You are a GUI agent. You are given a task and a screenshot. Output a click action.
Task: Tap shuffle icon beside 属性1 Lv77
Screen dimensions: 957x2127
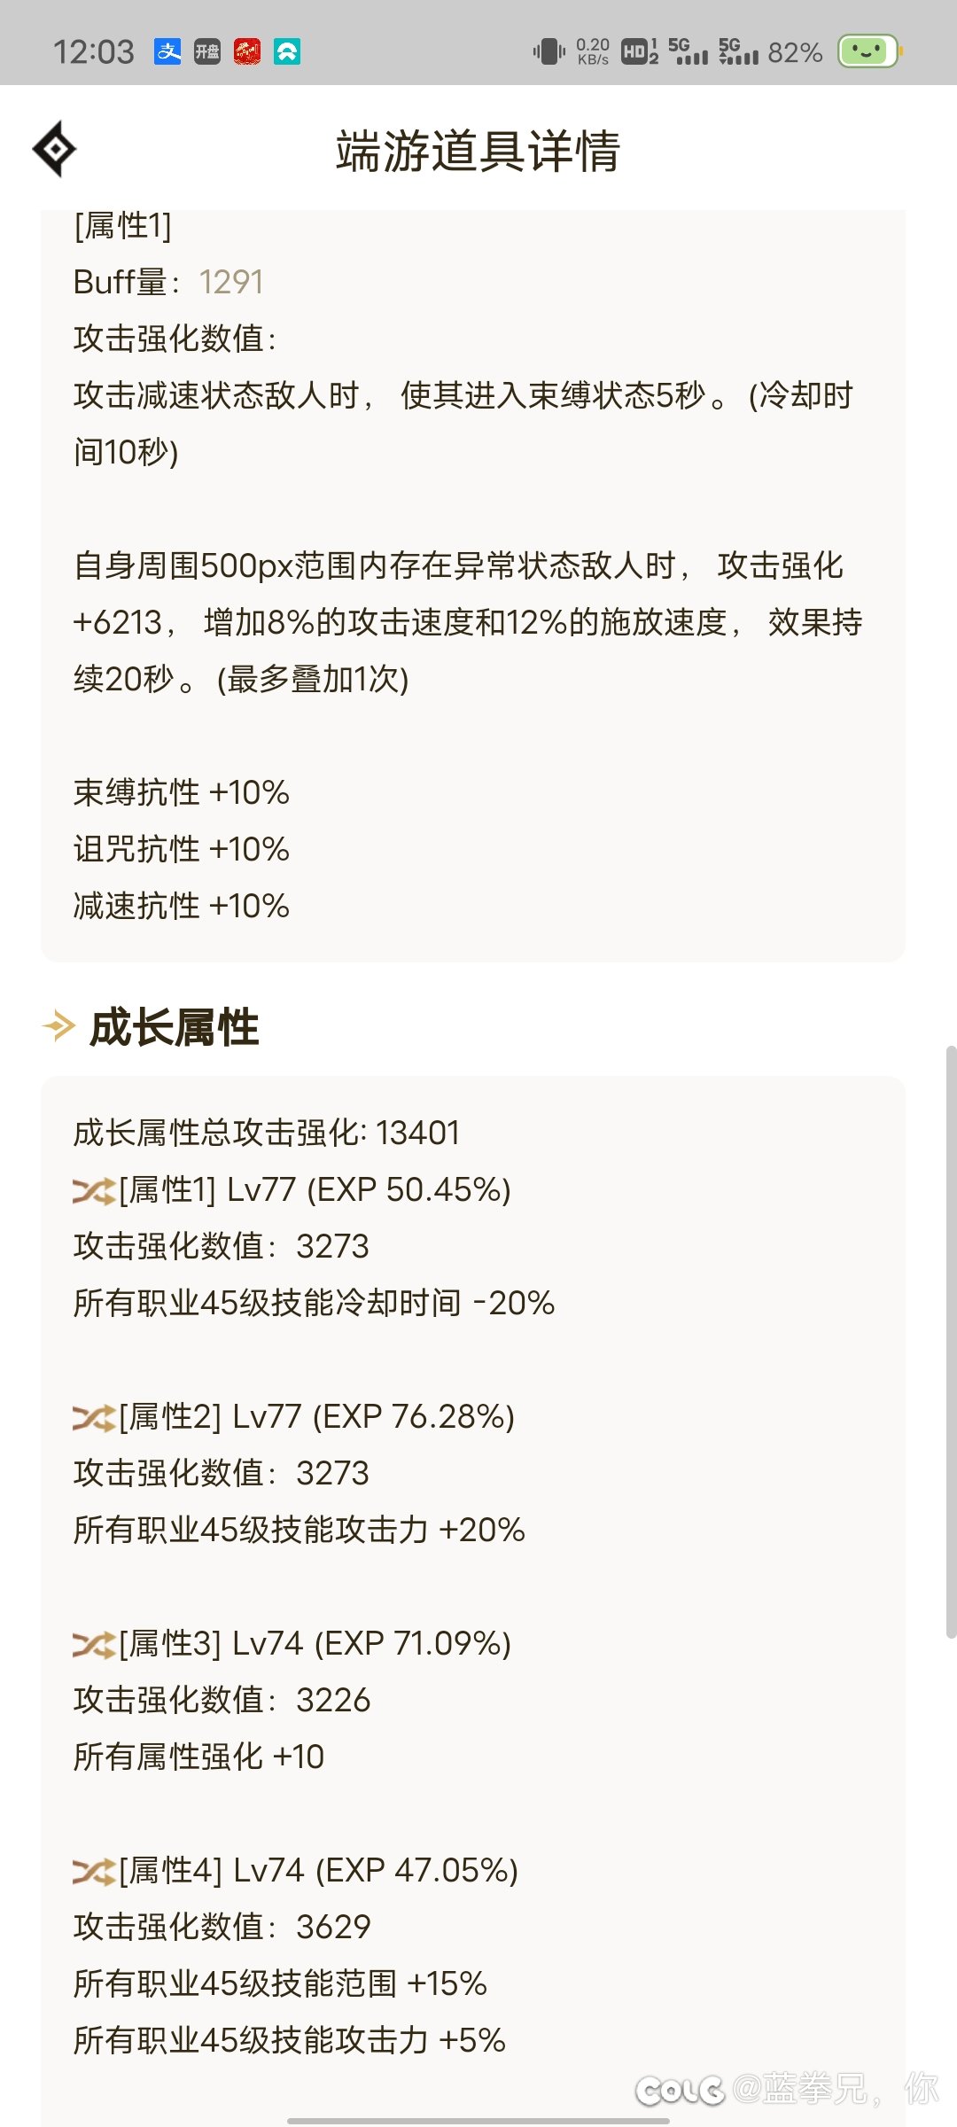[94, 1191]
